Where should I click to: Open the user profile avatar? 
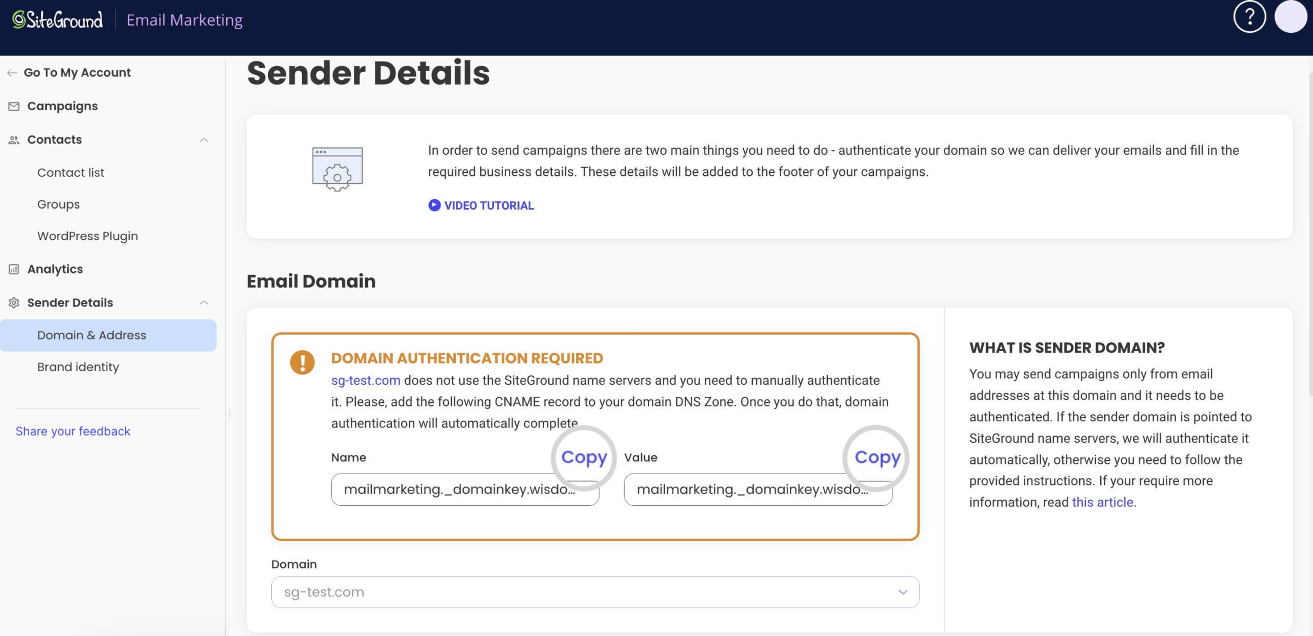1290,17
